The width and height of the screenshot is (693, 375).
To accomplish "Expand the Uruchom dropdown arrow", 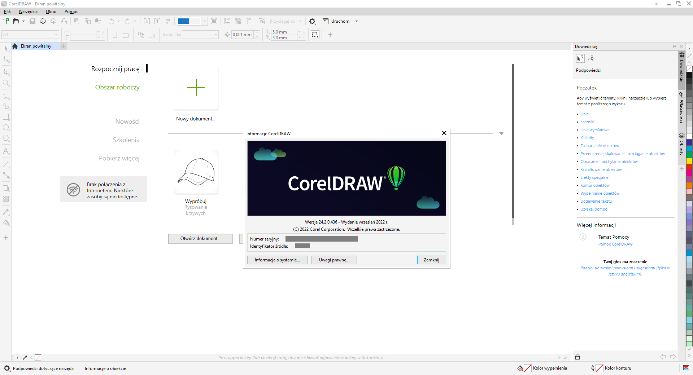I will click(x=357, y=21).
